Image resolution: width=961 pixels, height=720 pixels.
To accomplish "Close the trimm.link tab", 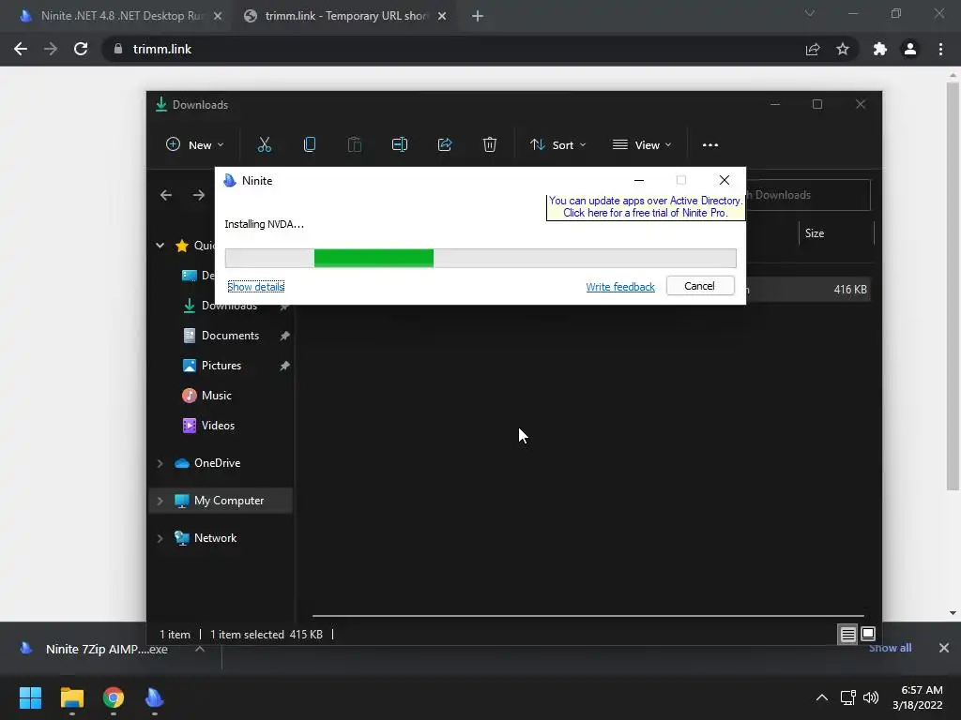I will [x=442, y=16].
